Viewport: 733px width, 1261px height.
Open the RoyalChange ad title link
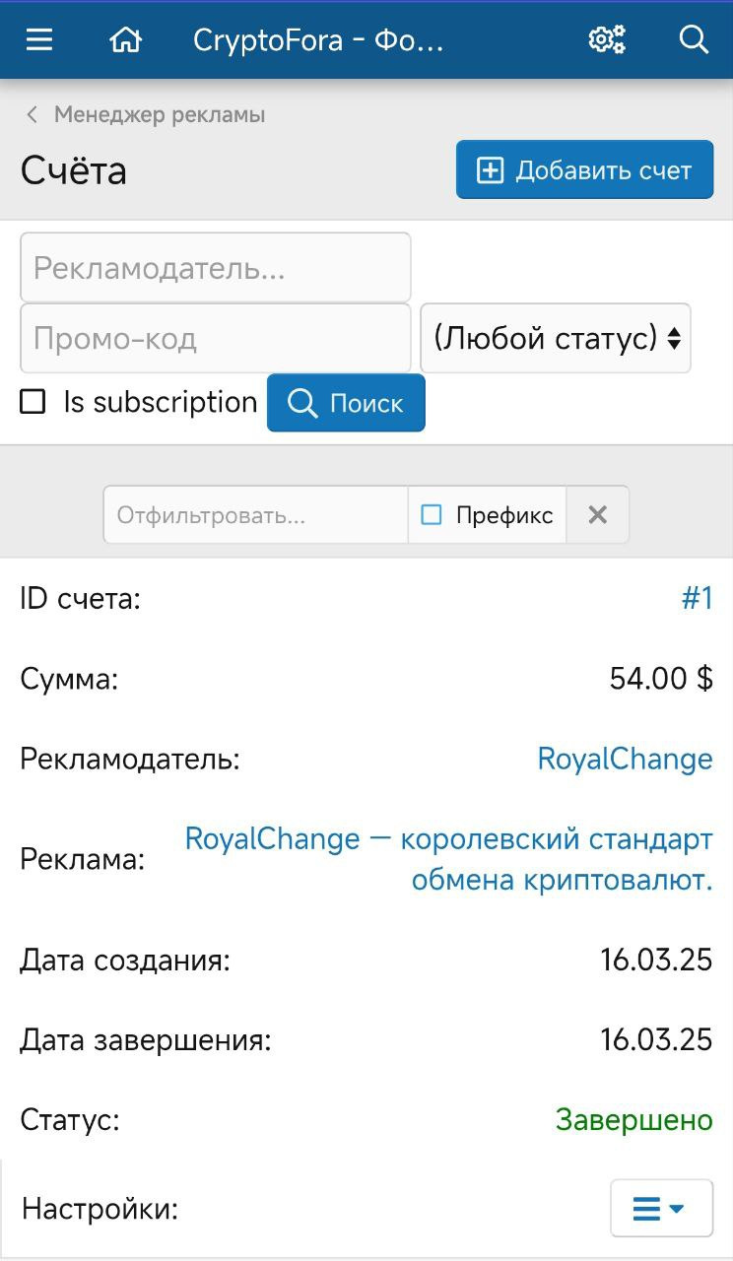(448, 859)
